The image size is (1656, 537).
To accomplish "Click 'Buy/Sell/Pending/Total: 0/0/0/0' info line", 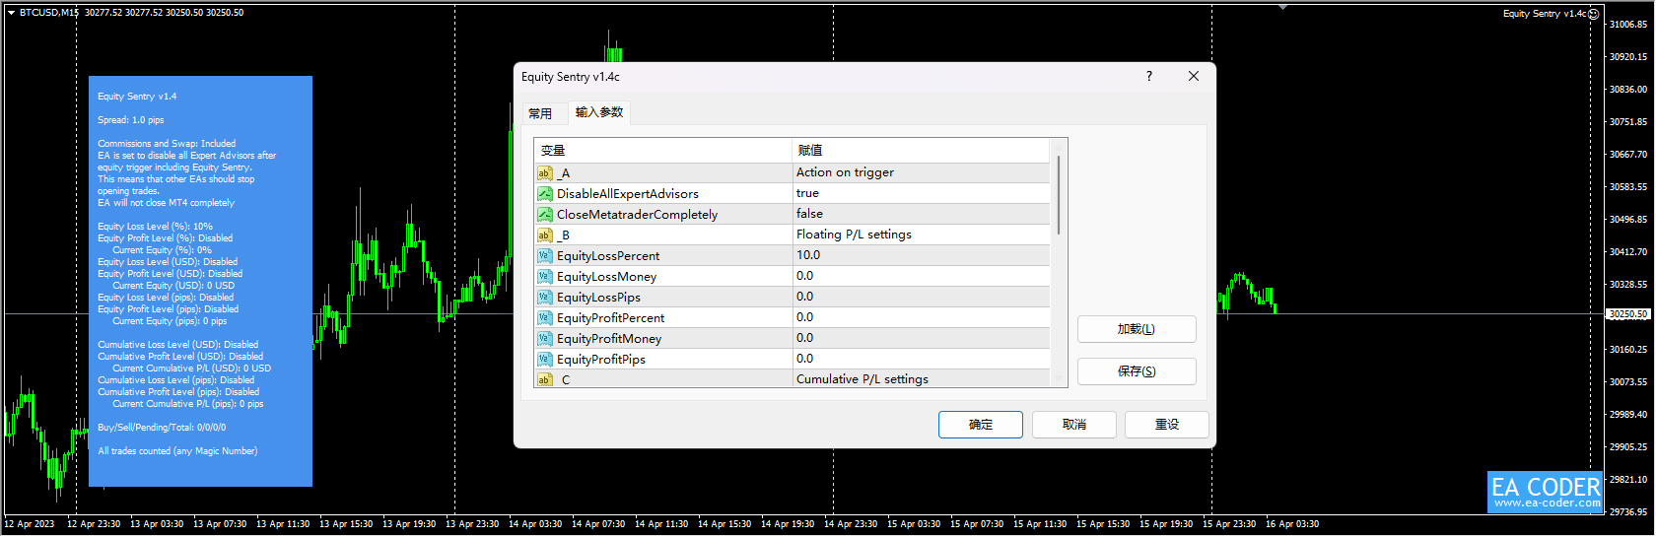I will coord(162,428).
